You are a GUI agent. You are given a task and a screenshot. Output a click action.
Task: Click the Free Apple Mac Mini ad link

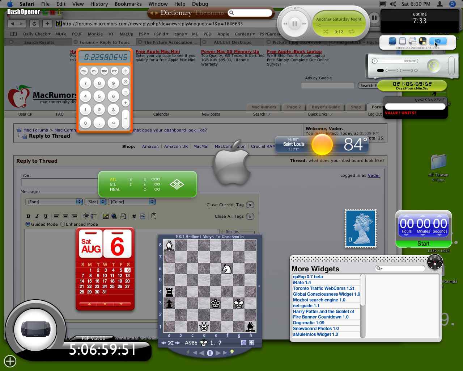158,51
